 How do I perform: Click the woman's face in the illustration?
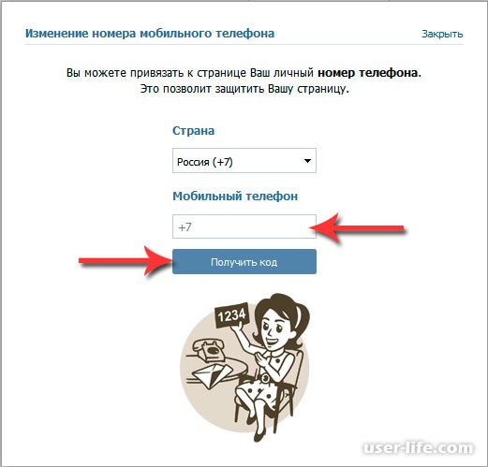point(274,328)
